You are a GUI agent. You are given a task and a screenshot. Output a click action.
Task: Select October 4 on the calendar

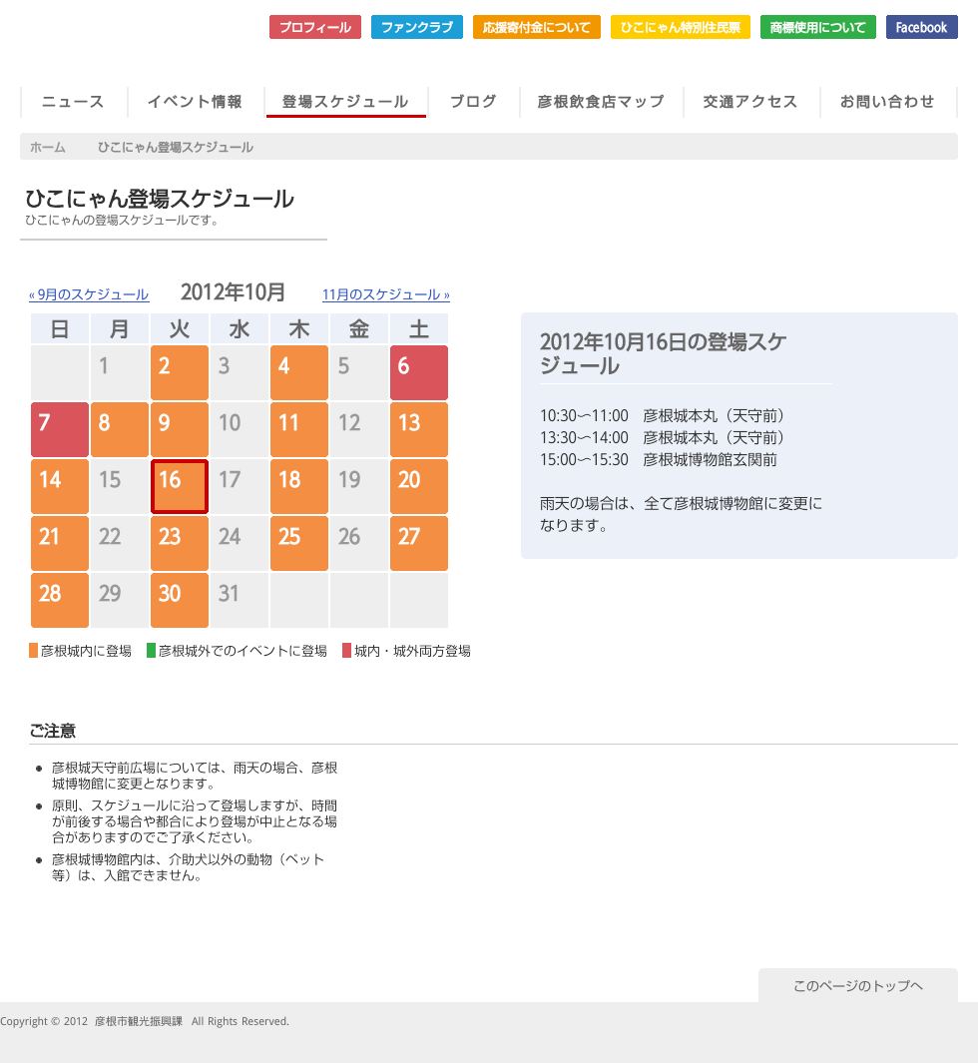(x=299, y=372)
